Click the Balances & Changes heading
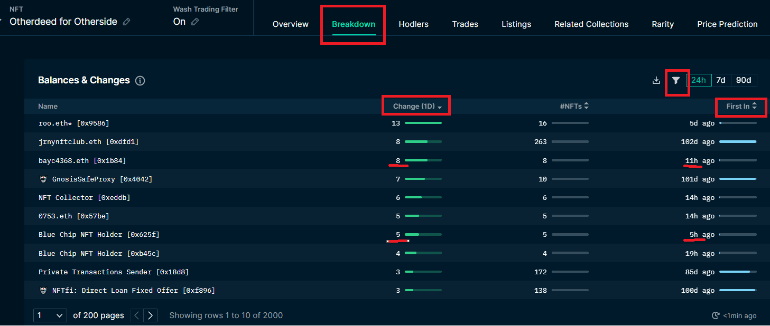Screen dimensions: 770x326 click(x=84, y=80)
